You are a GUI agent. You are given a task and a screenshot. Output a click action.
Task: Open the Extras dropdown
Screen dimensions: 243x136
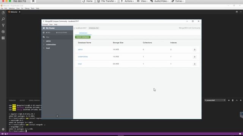(x=178, y=1)
